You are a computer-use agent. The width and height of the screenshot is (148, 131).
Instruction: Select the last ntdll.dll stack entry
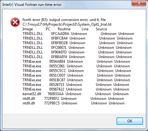click(x=74, y=103)
